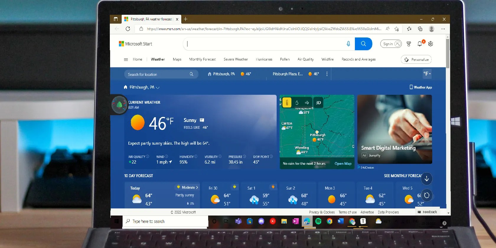Open browser collections icon
Screen dimensions: 496x248
click(x=420, y=29)
